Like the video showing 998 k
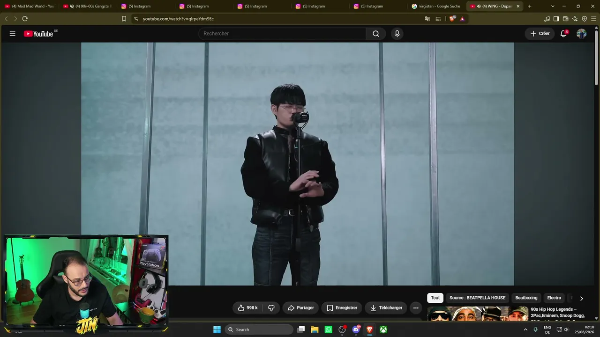This screenshot has width=600, height=337. click(247, 308)
